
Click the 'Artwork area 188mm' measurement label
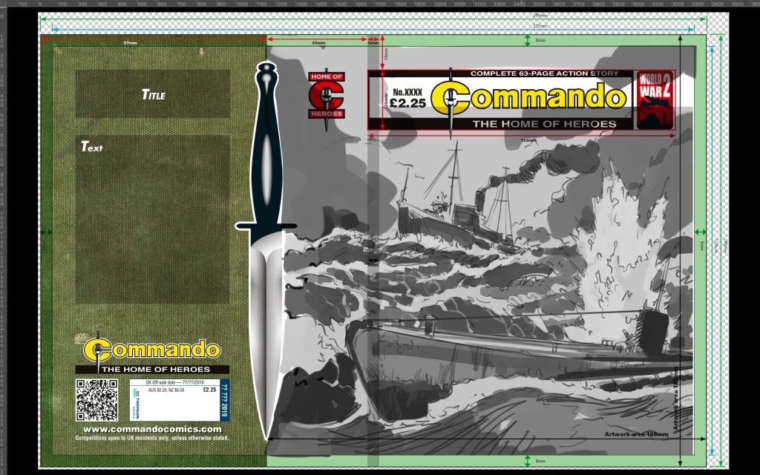tap(635, 434)
